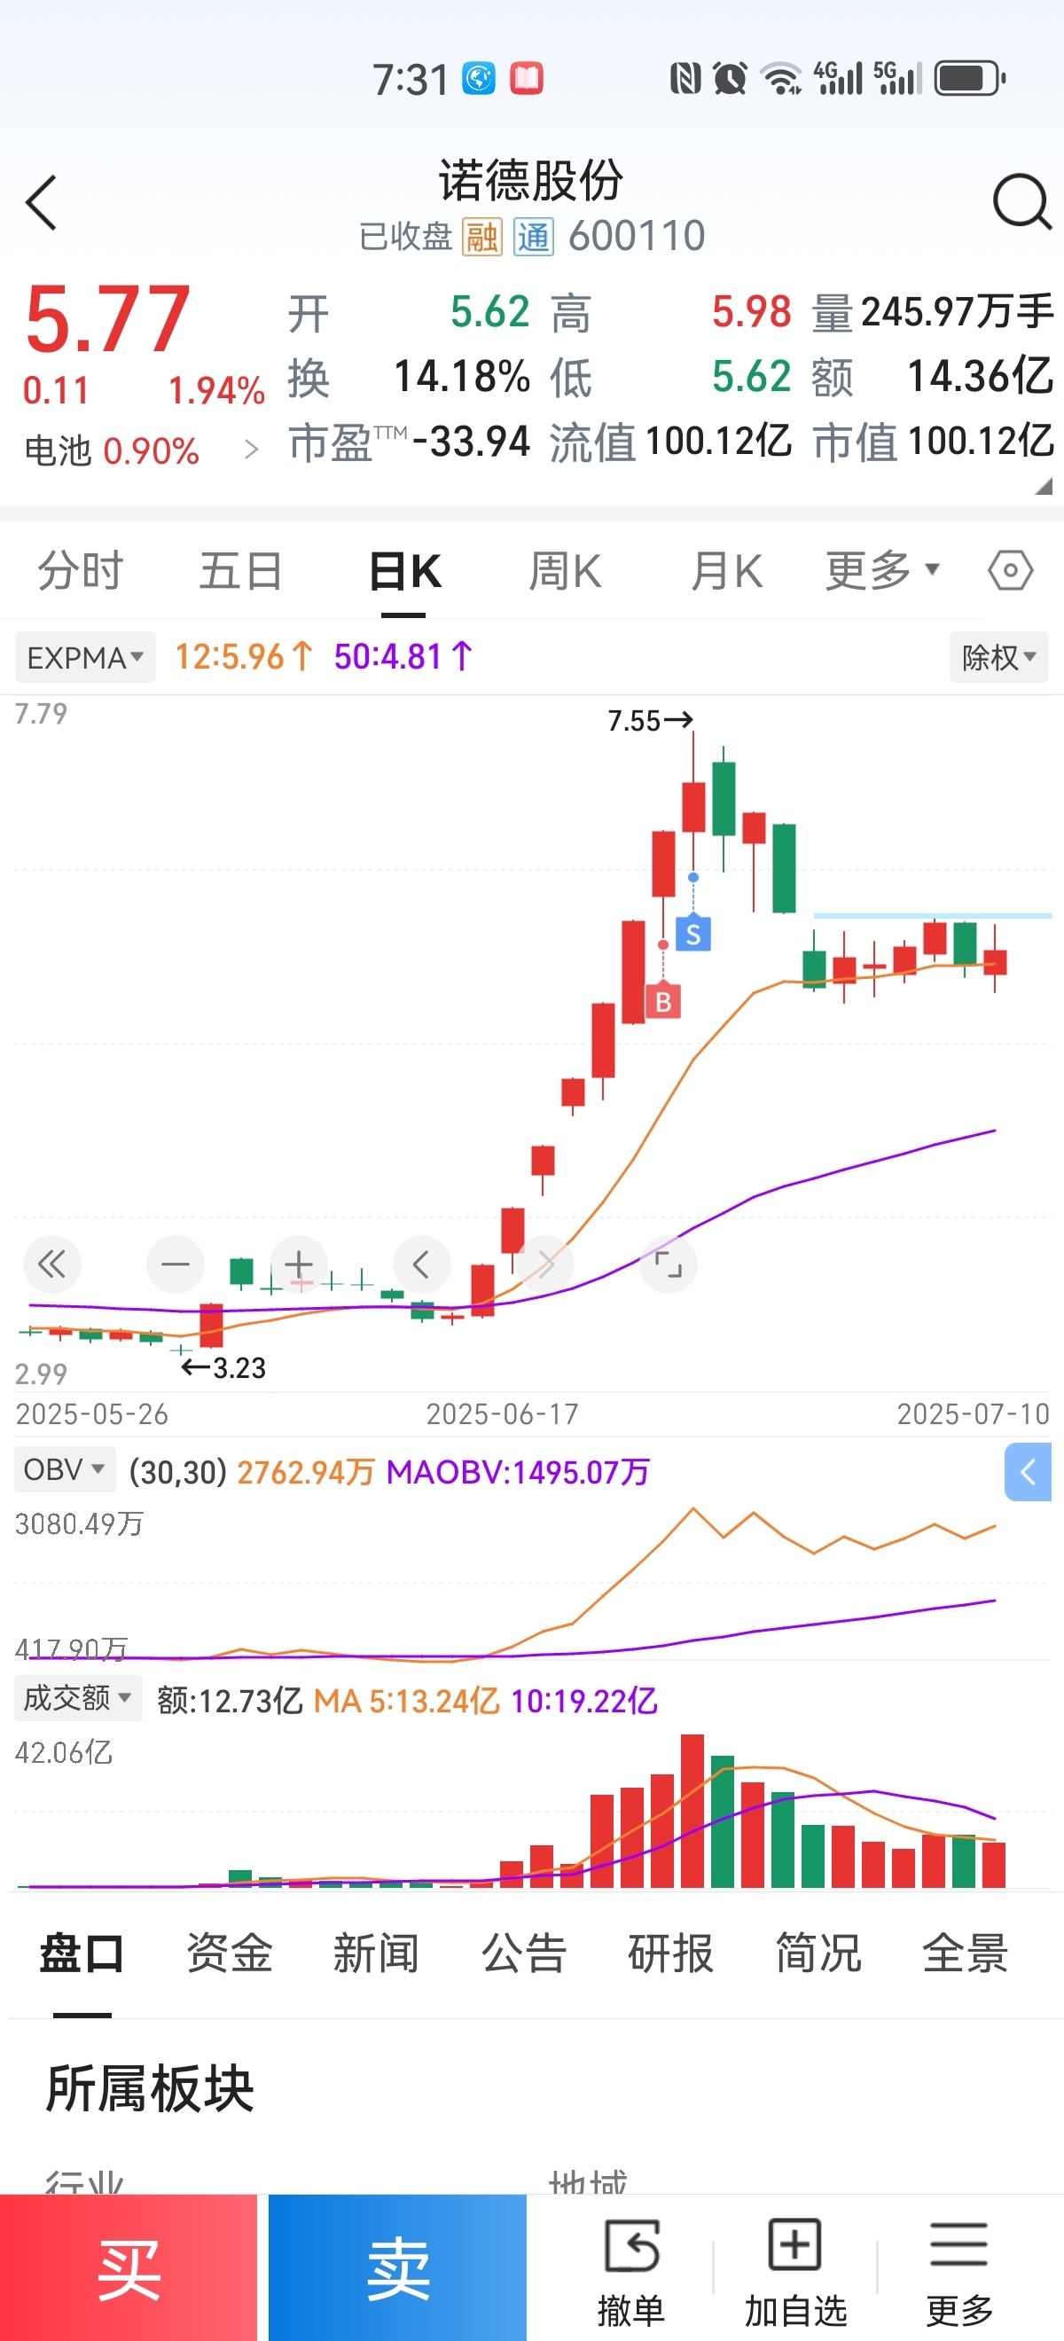Open the 新闻 tab
This screenshot has width=1064, height=2341.
(376, 1953)
